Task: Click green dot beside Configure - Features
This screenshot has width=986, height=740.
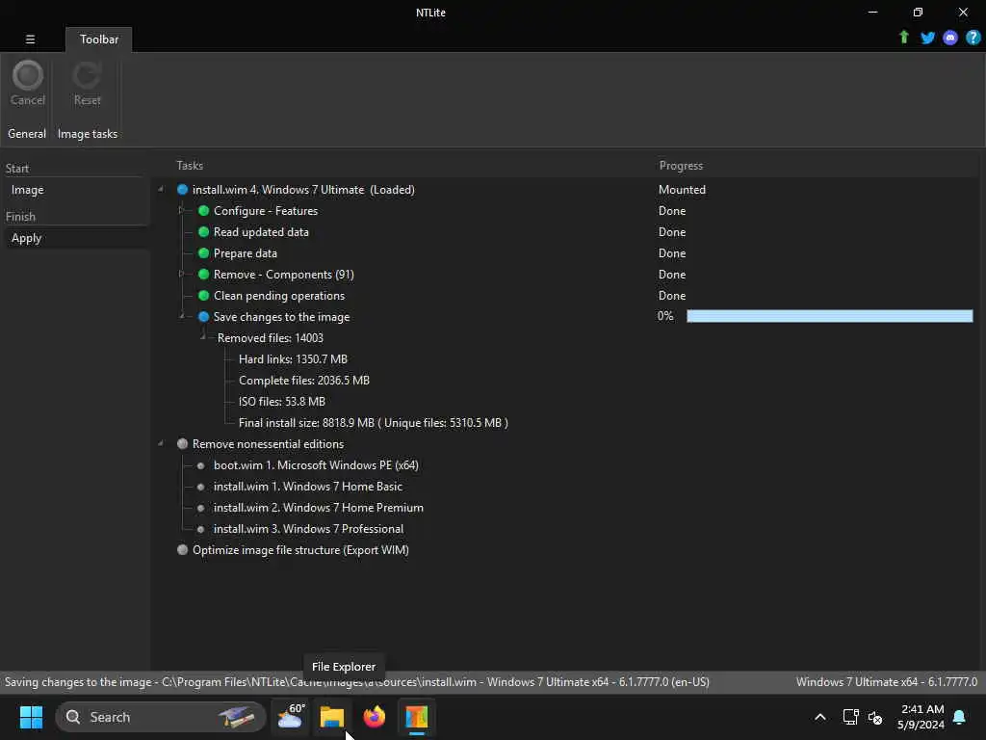Action: point(204,211)
